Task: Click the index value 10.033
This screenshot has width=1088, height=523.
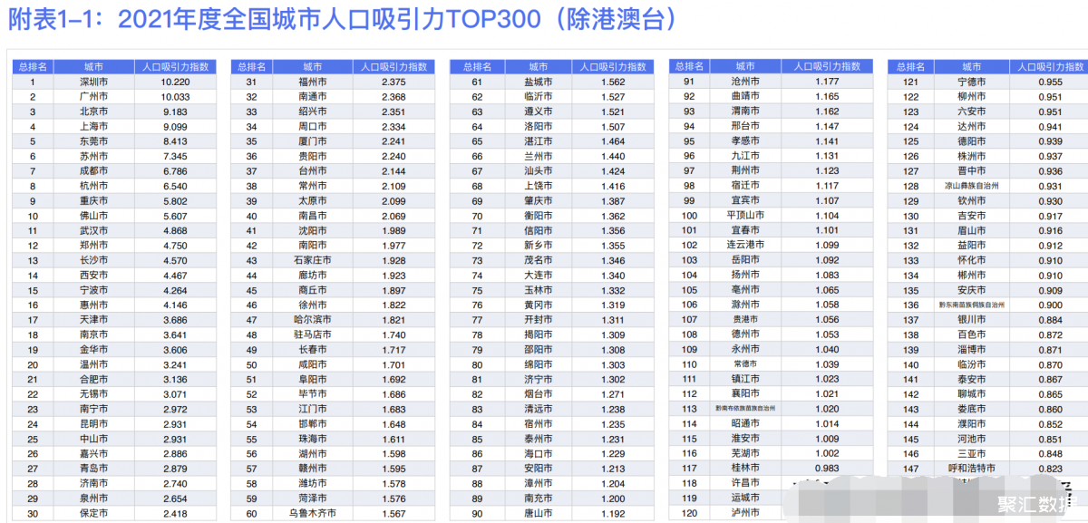Action: [x=175, y=96]
